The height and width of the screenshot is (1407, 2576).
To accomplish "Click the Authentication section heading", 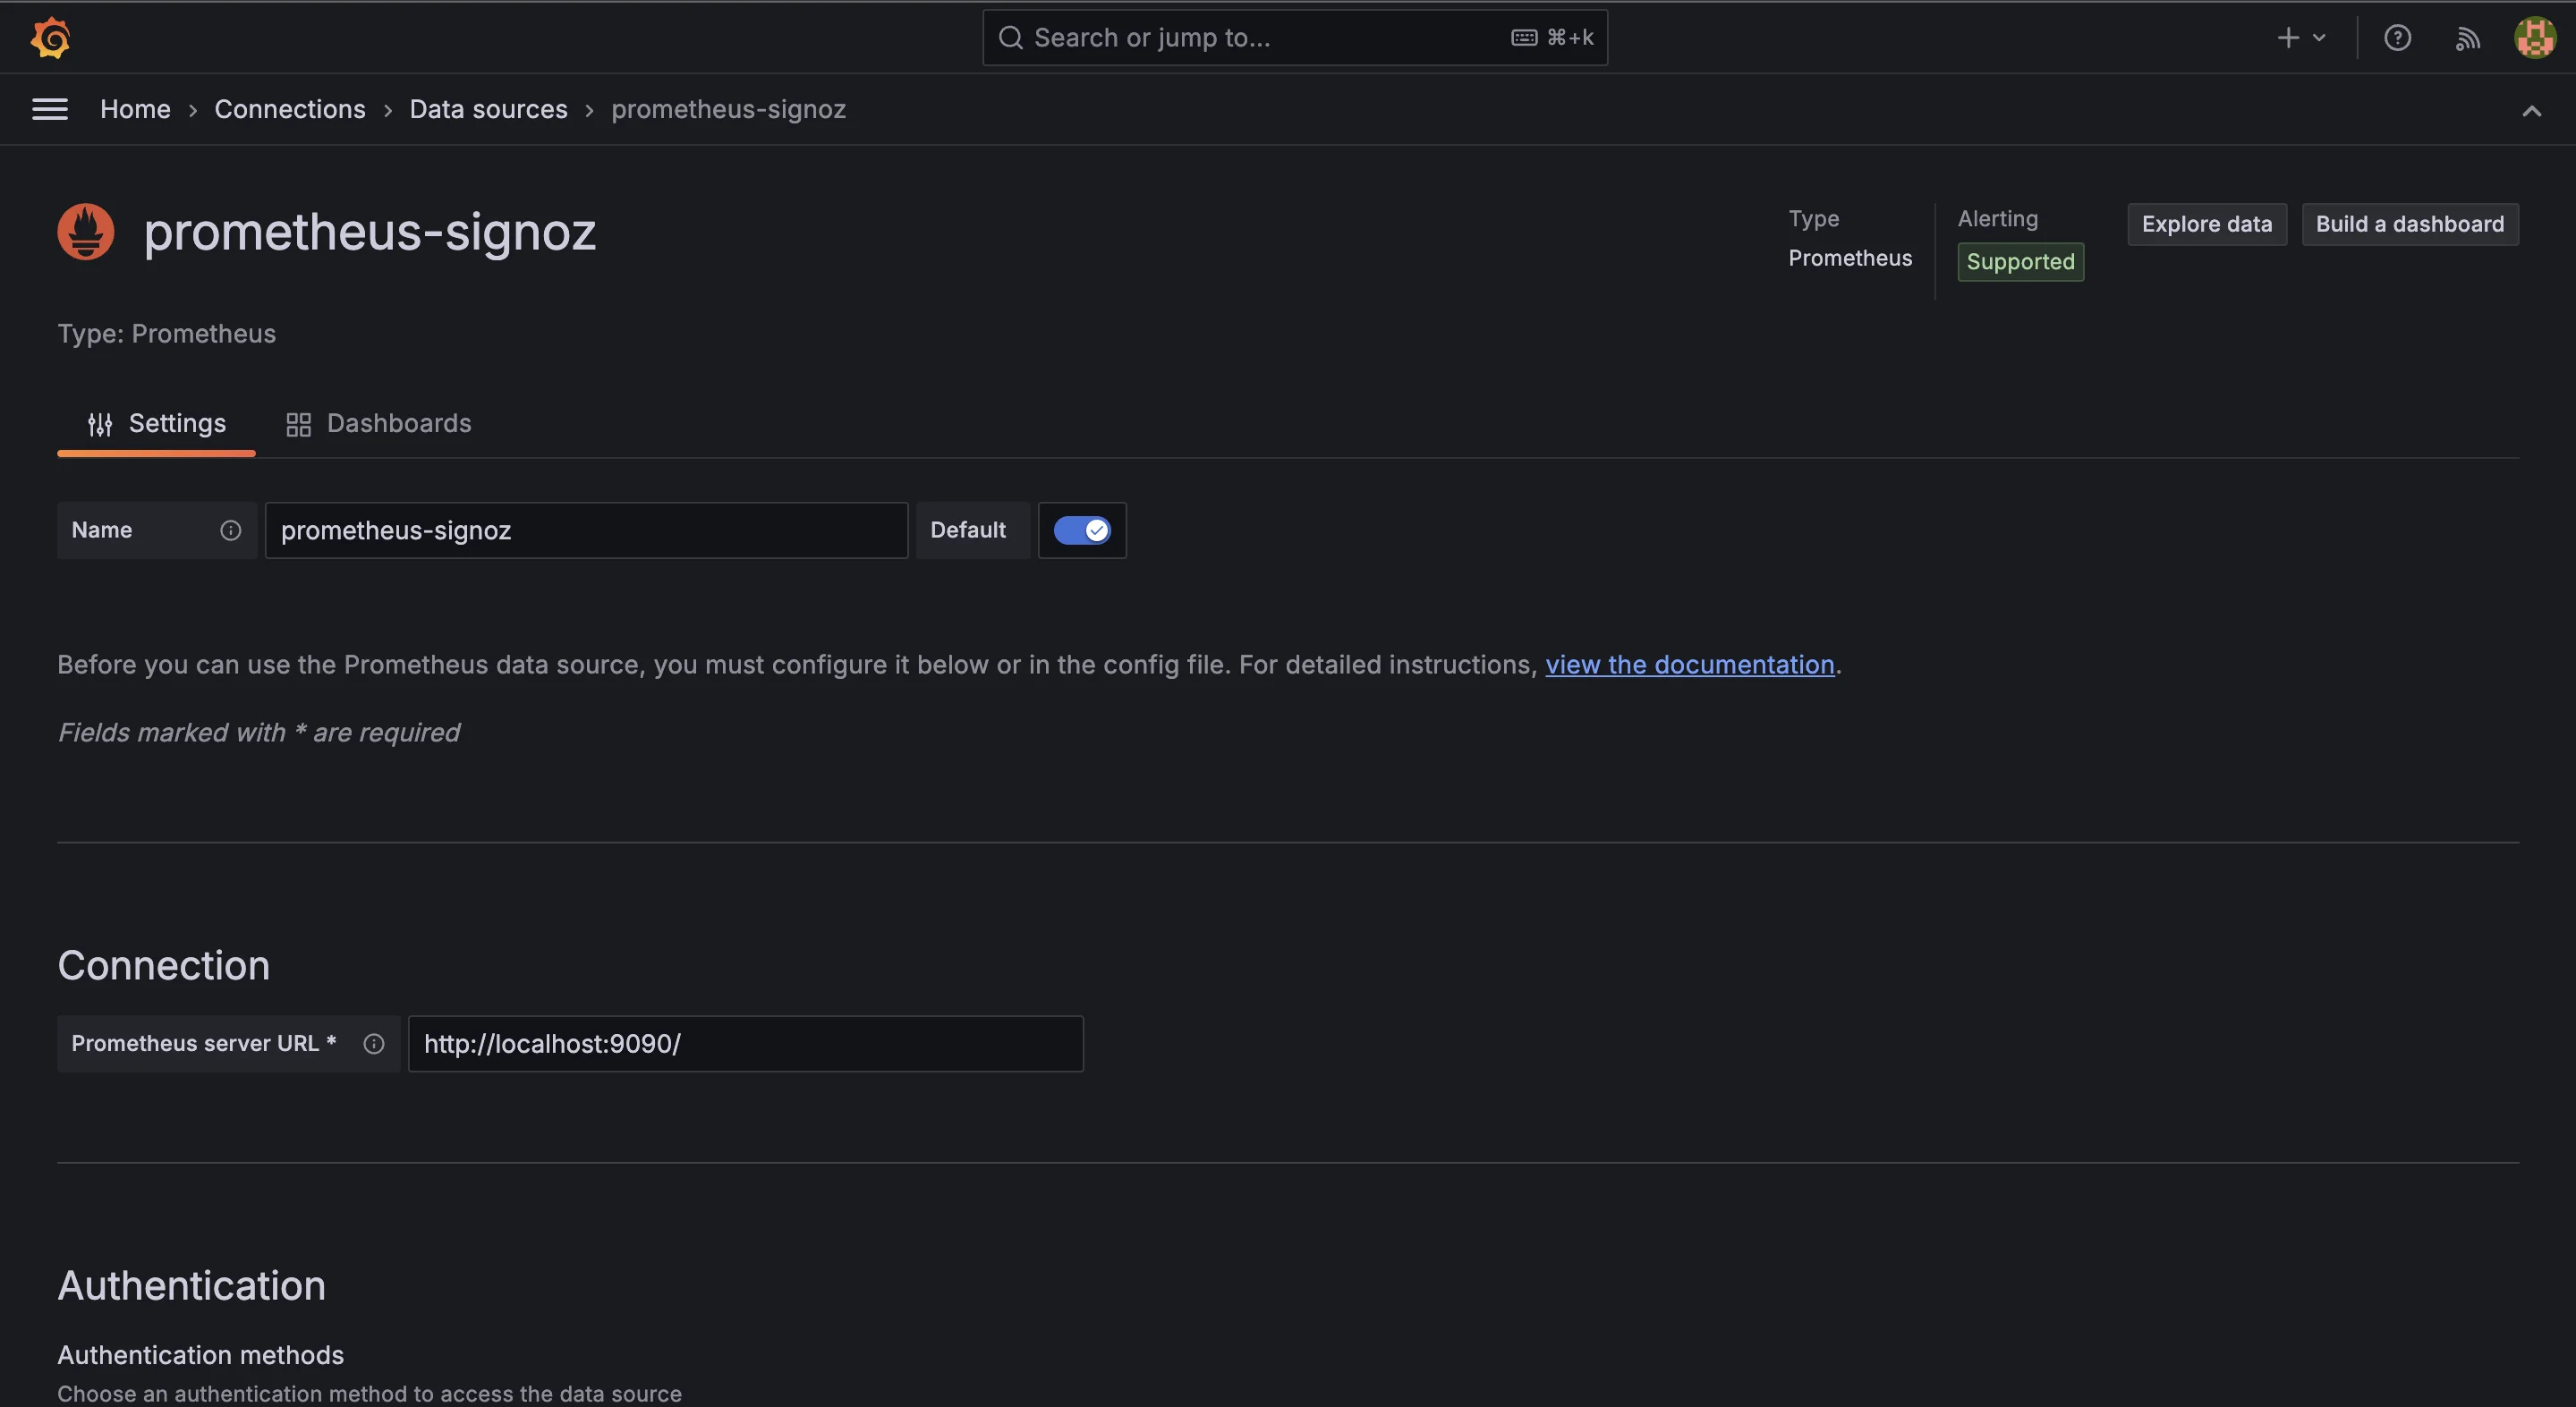I will point(191,1286).
